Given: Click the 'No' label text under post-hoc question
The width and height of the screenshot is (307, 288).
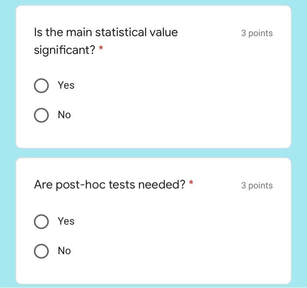Looking at the screenshot, I should [x=64, y=251].
